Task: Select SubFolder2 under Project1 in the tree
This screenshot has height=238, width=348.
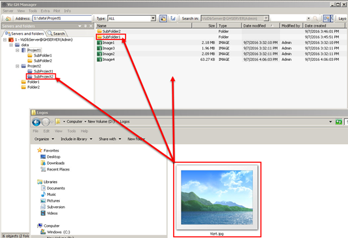Action: (43, 61)
